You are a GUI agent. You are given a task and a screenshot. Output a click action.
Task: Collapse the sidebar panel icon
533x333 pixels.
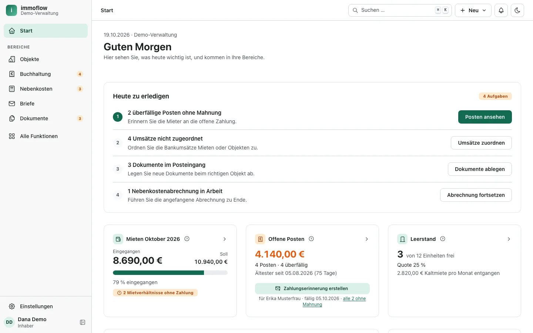[83, 322]
